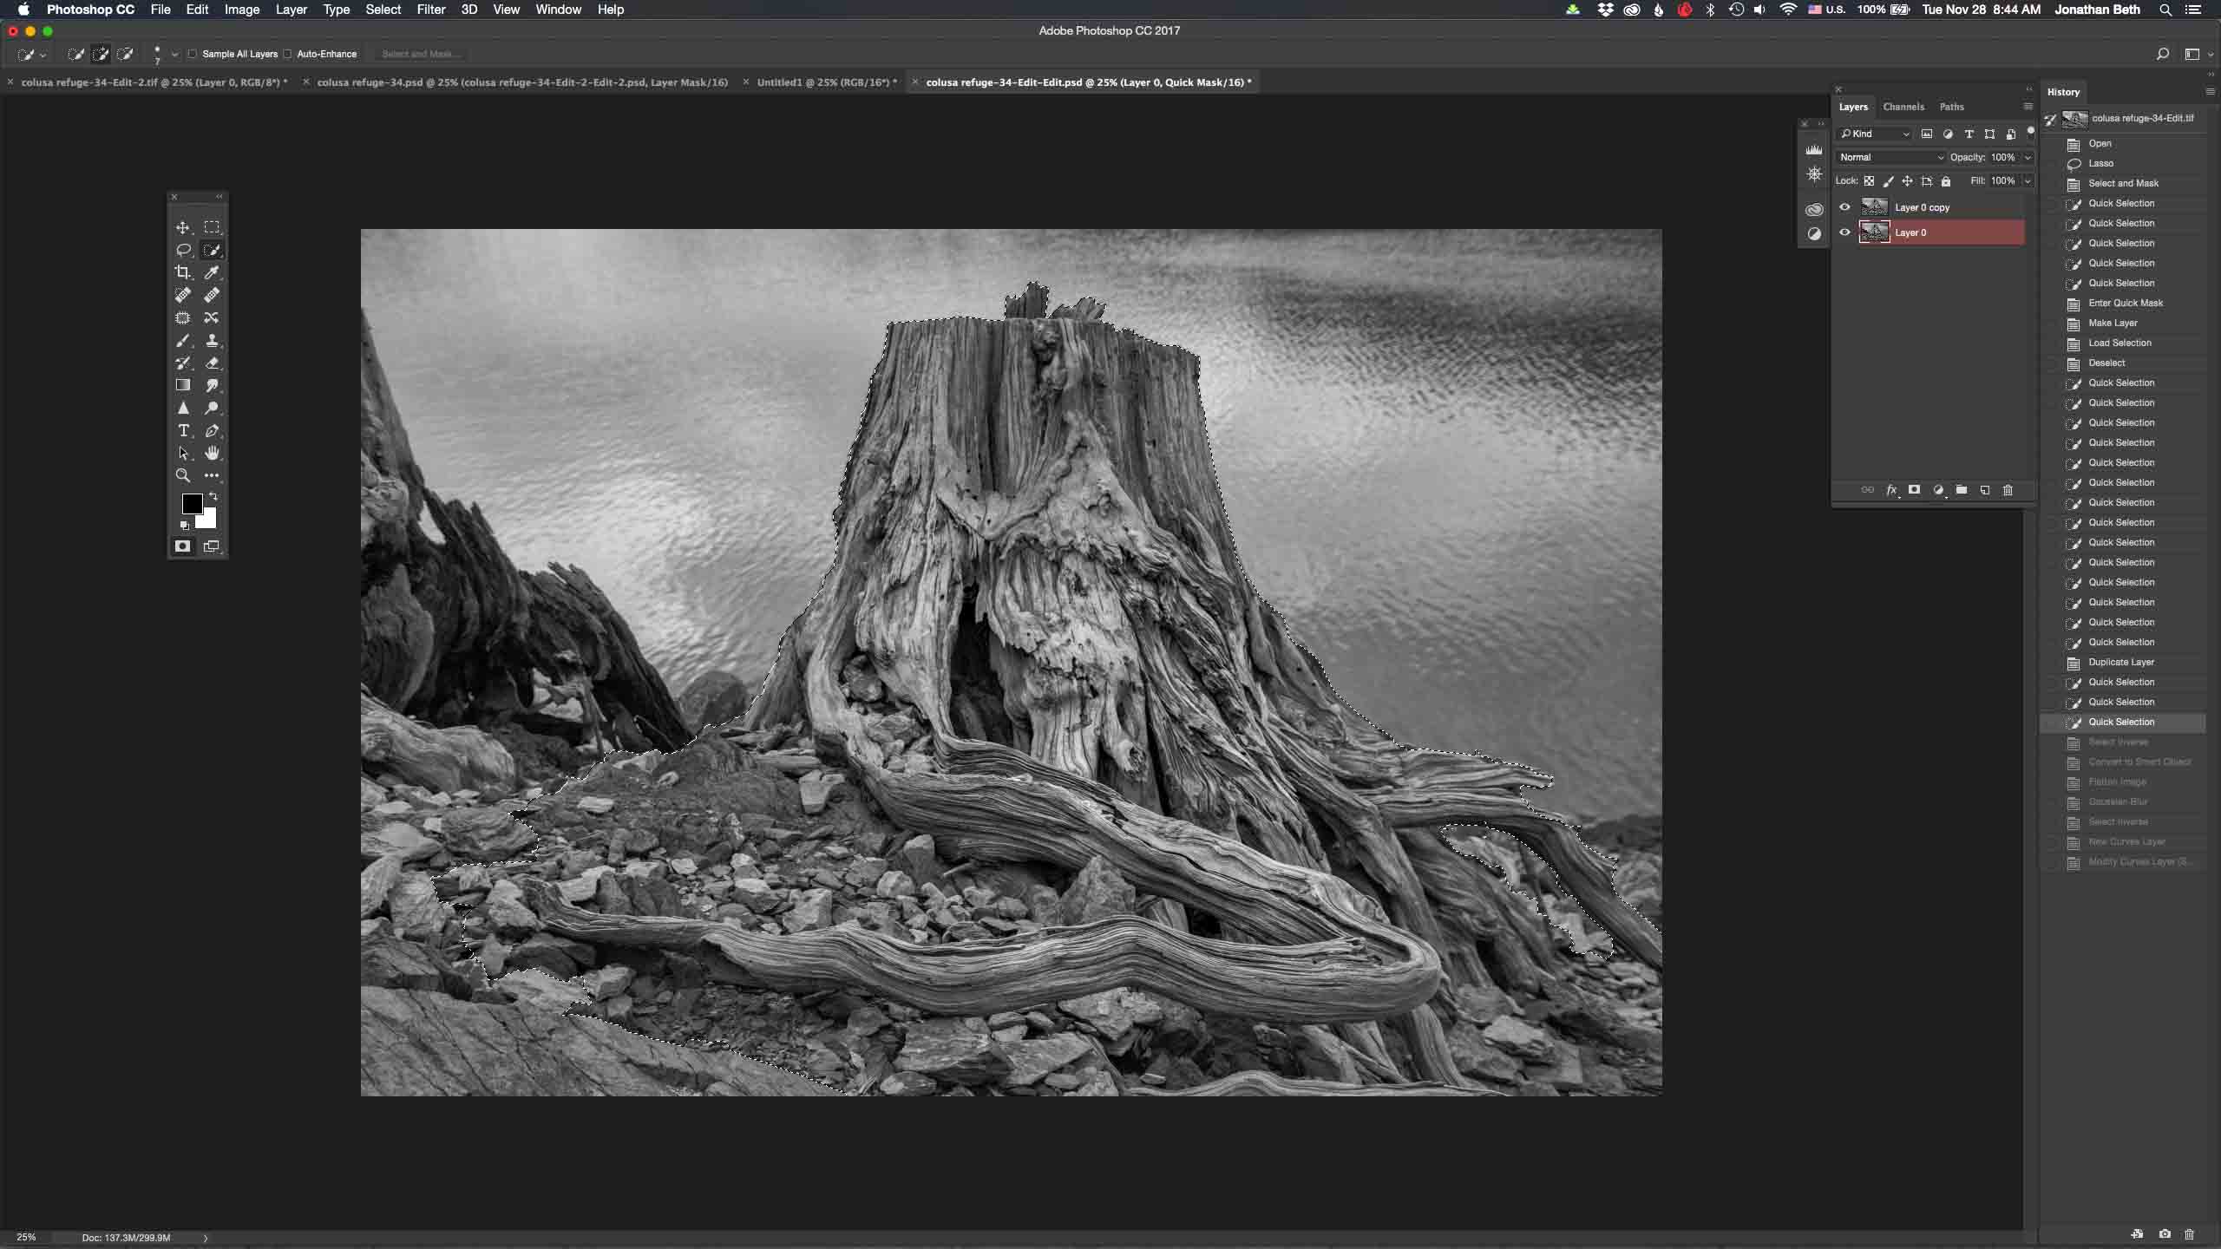Select the Zoom tool
The image size is (2221, 1249).
click(x=182, y=475)
